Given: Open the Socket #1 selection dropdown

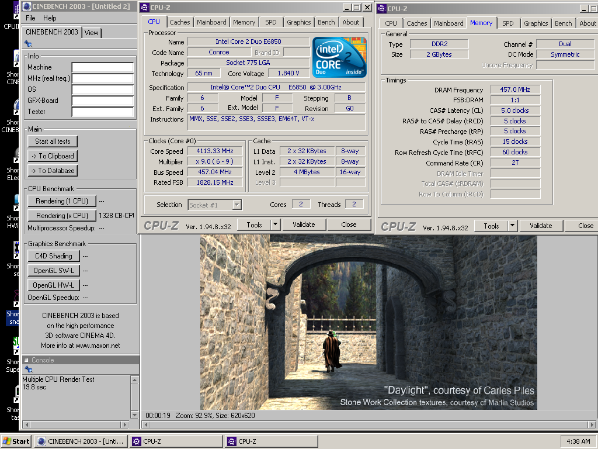Looking at the screenshot, I should click(x=237, y=205).
